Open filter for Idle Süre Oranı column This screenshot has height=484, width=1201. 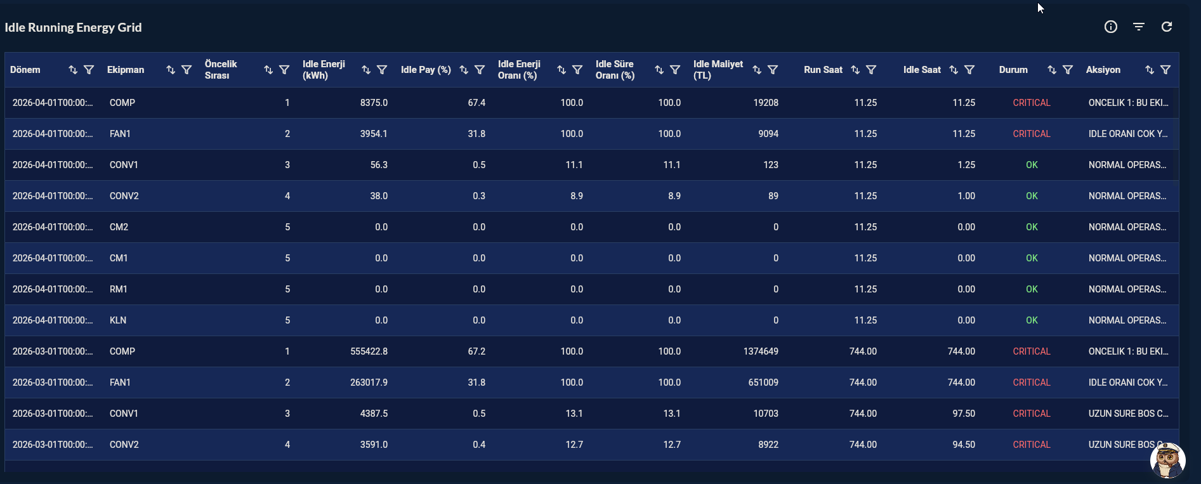click(675, 70)
